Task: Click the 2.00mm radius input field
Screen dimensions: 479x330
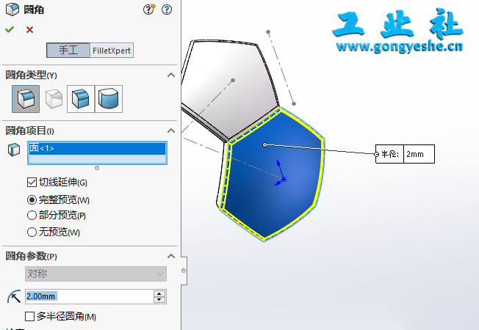Action: 89,296
